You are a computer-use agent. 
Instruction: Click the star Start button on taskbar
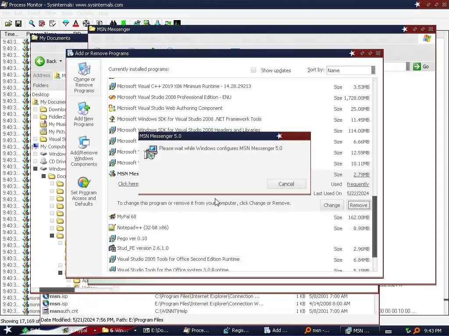7,330
